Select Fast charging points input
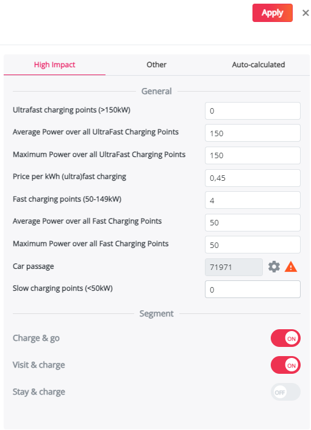Viewport: 311px width, 430px height. pos(252,200)
